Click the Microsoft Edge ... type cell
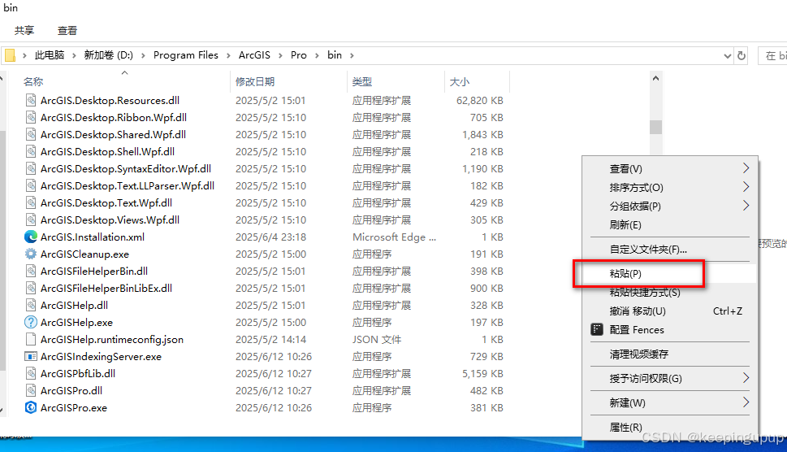The height and width of the screenshot is (452, 787). click(x=394, y=237)
